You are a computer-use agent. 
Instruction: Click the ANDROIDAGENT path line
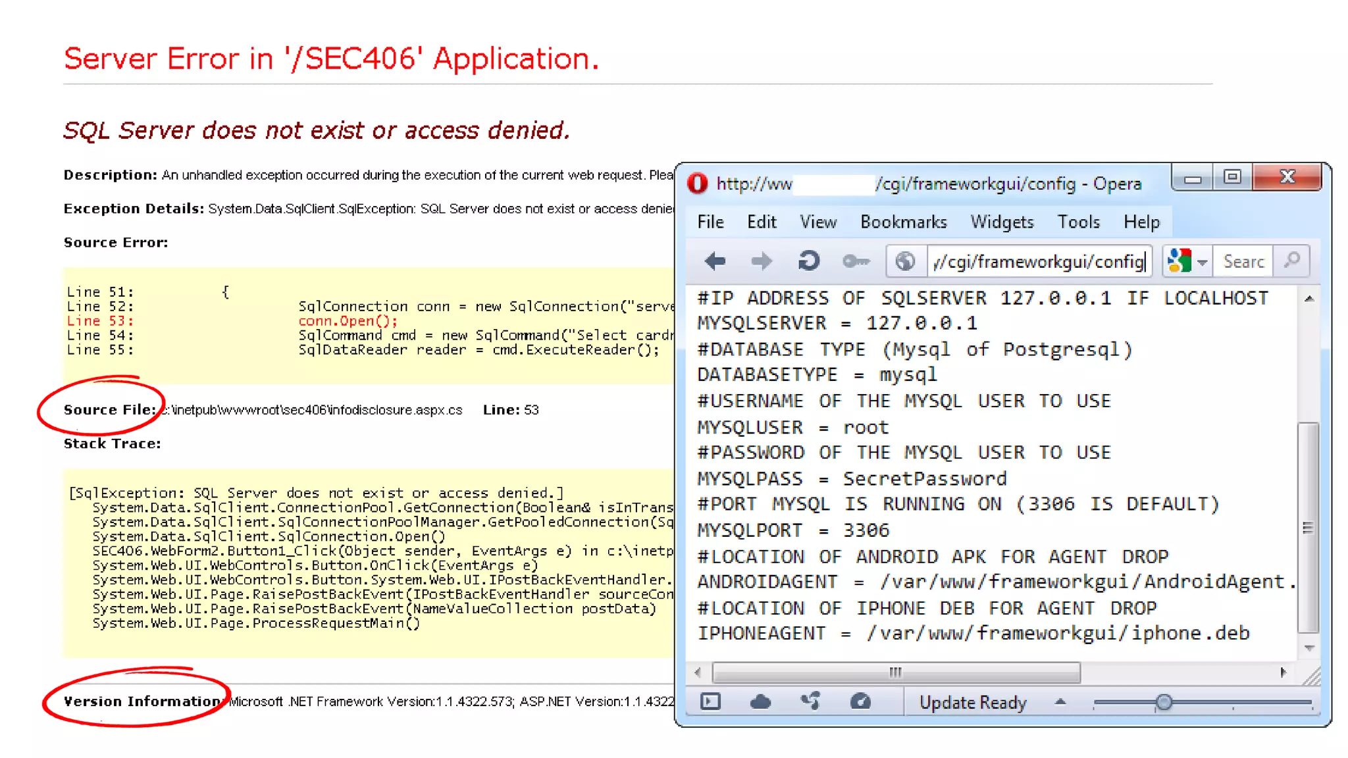(x=996, y=582)
